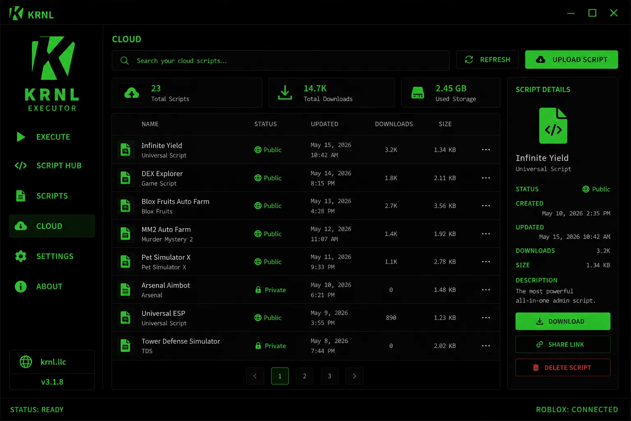Open options menu for Infinite Yield row
Screen dimensions: 631x421
(x=486, y=150)
